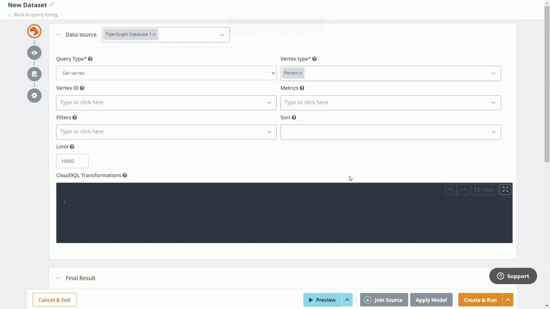This screenshot has width=550, height=309.
Task: Select the database step icon in sidebar
Action: (x=34, y=74)
